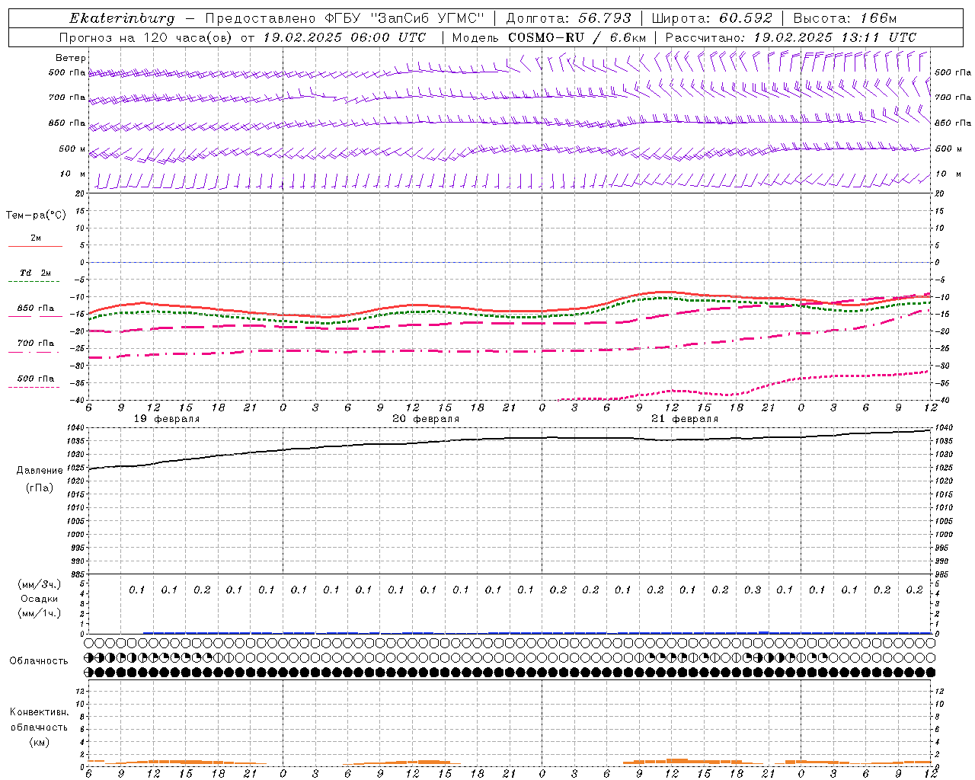The image size is (975, 780).
Task: Click the 'Модель COSMO-RU / 6.6км' label
Action: (549, 37)
